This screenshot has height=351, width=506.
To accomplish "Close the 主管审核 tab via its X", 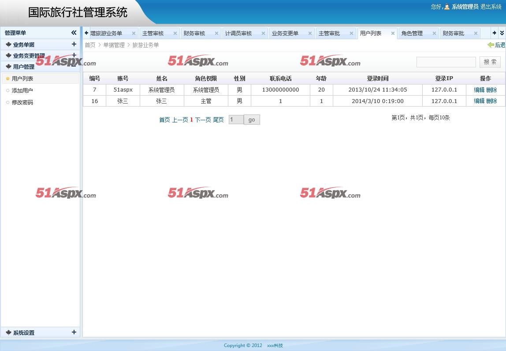I will (x=175, y=33).
